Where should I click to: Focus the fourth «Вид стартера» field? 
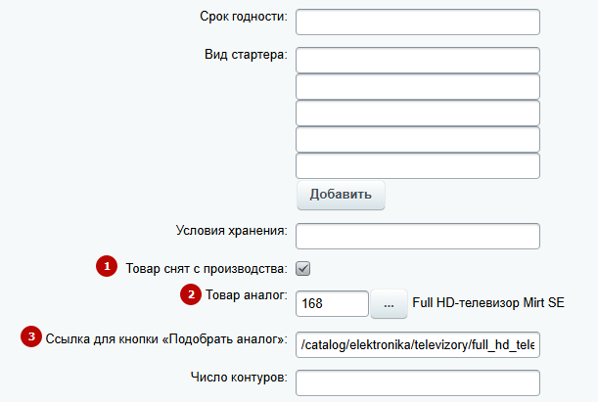tap(417, 140)
